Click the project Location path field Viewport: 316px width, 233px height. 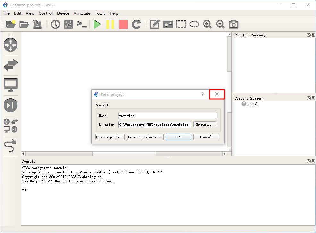[x=154, y=125]
